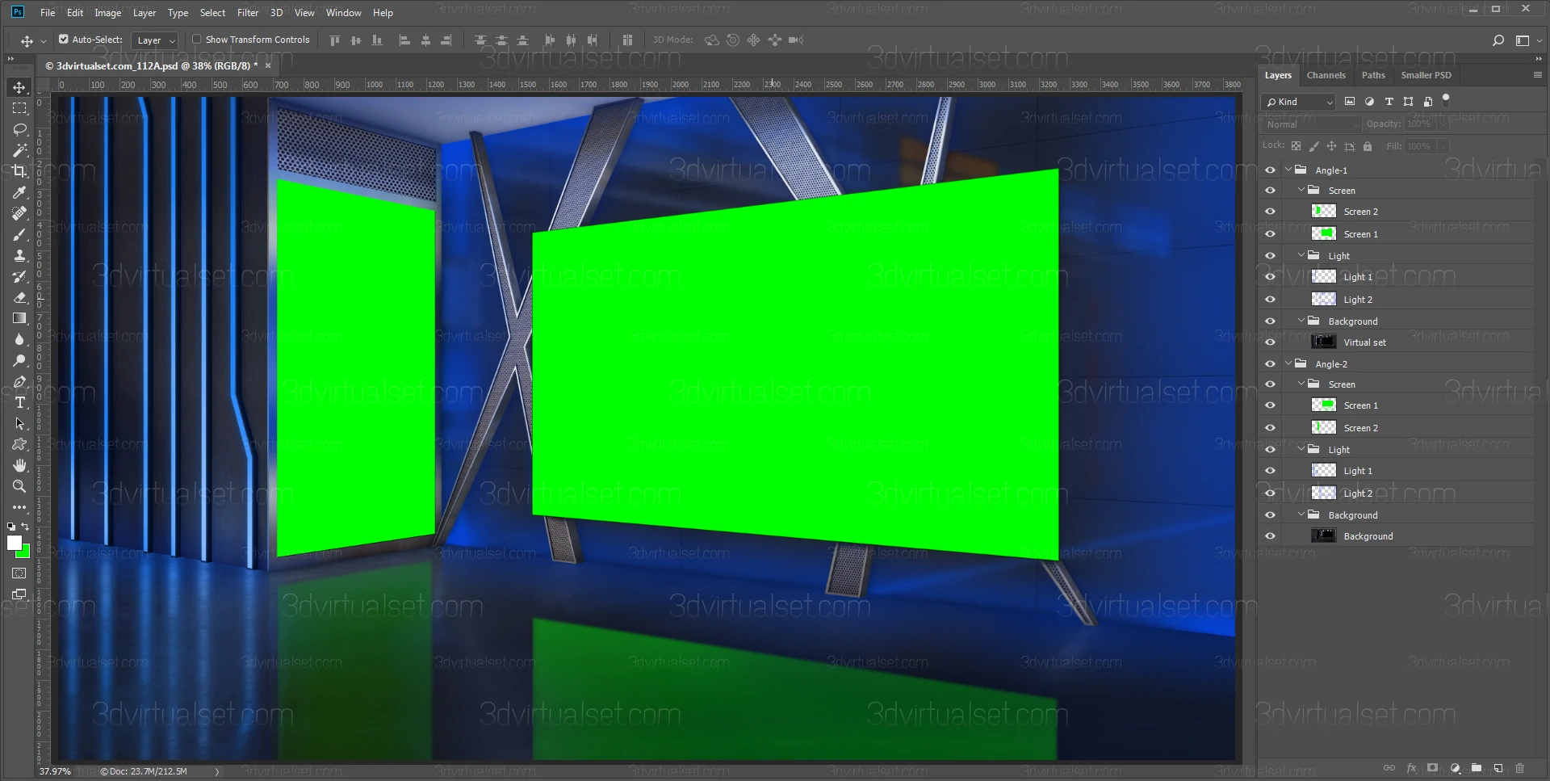This screenshot has height=781, width=1550.
Task: Open the Filter menu
Action: [x=248, y=13]
